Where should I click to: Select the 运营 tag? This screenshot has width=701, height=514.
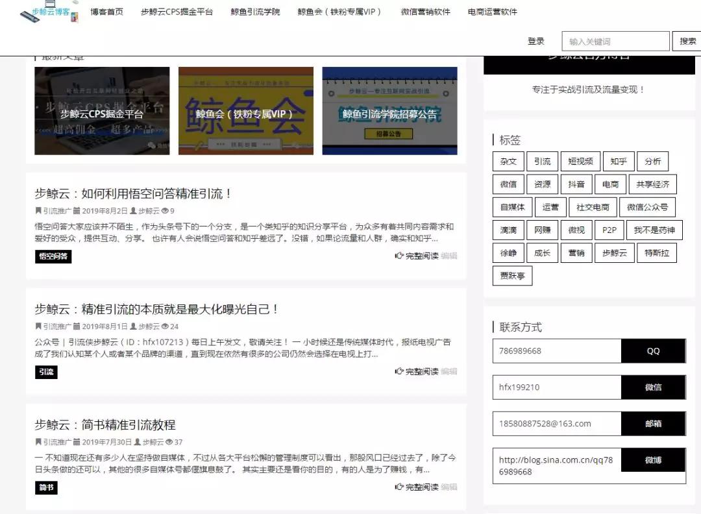tap(550, 207)
